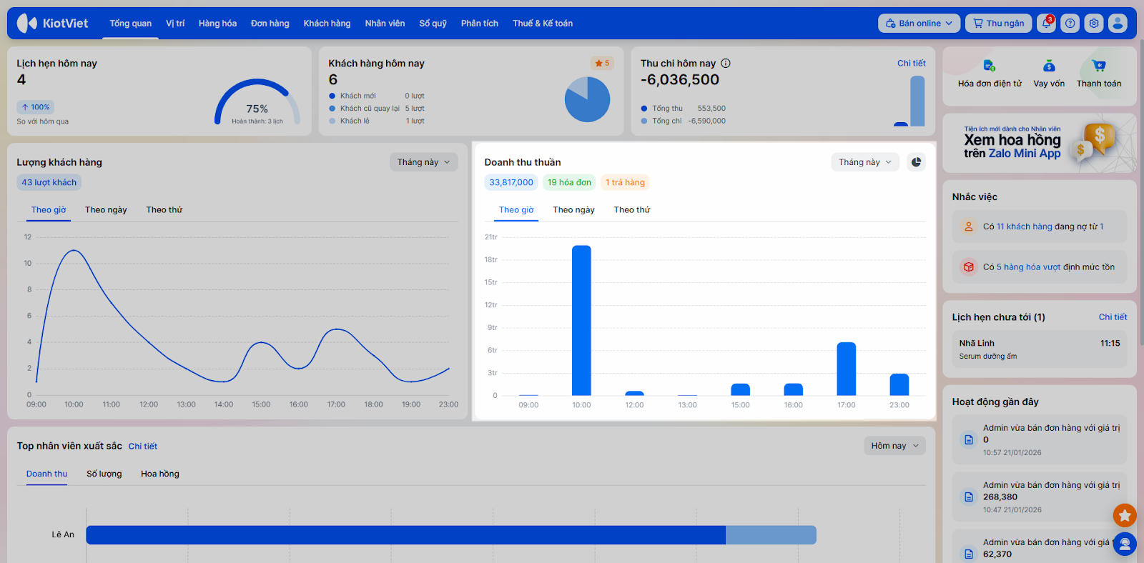The height and width of the screenshot is (563, 1144).
Task: Click the orange star floating button
Action: (1125, 514)
